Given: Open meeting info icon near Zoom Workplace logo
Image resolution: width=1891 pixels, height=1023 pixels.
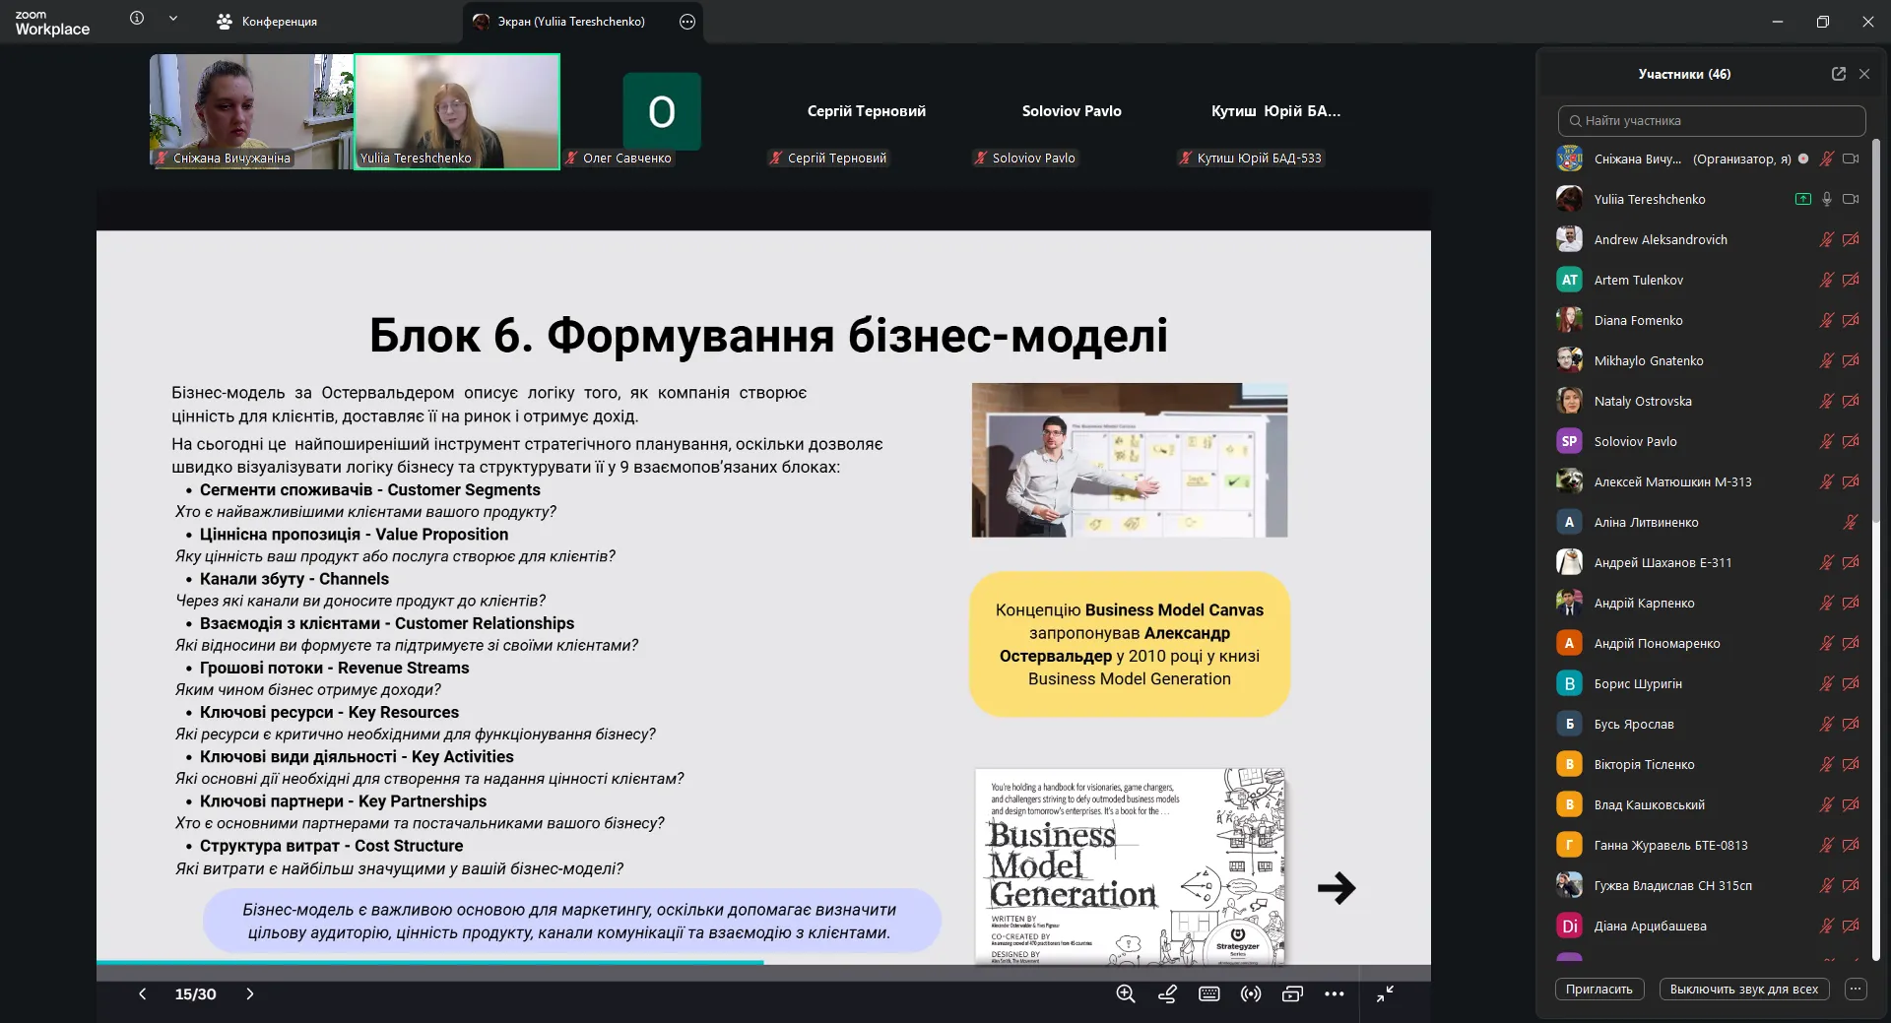Looking at the screenshot, I should [x=137, y=18].
